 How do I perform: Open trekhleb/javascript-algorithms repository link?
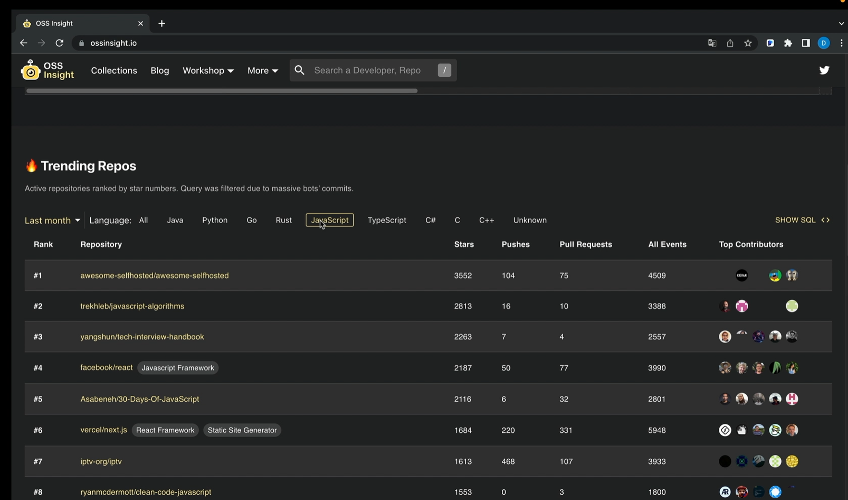coord(132,306)
